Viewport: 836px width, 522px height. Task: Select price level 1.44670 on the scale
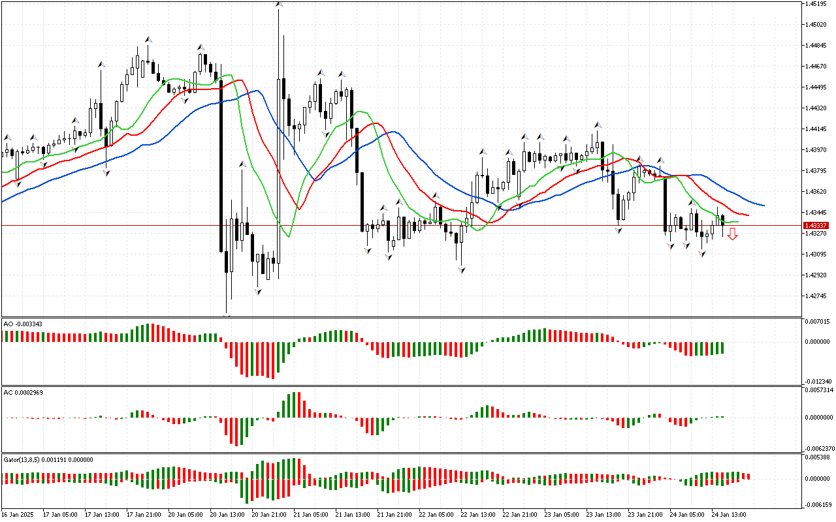pos(817,67)
